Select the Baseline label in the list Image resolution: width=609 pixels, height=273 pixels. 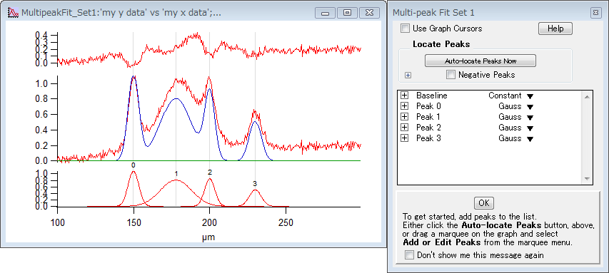click(x=432, y=95)
